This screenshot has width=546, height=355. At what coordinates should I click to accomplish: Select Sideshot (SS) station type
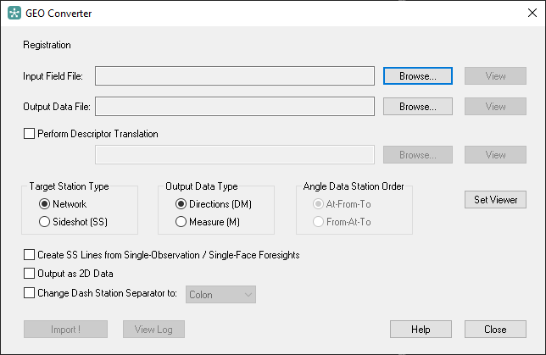[44, 222]
